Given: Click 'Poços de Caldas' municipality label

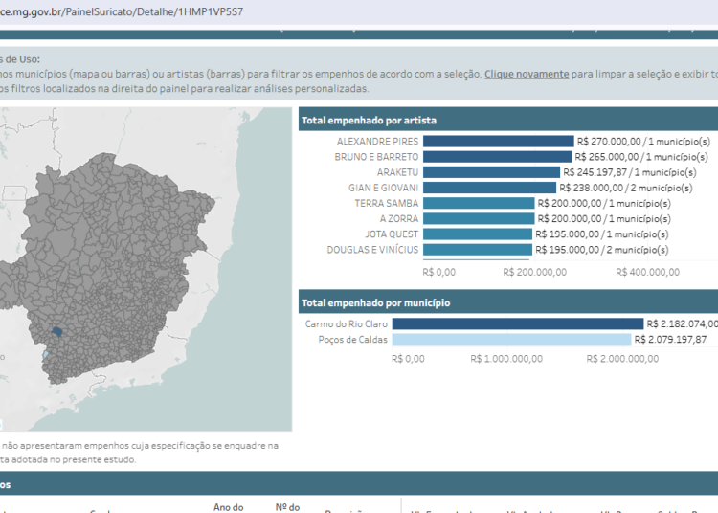Looking at the screenshot, I should 352,340.
